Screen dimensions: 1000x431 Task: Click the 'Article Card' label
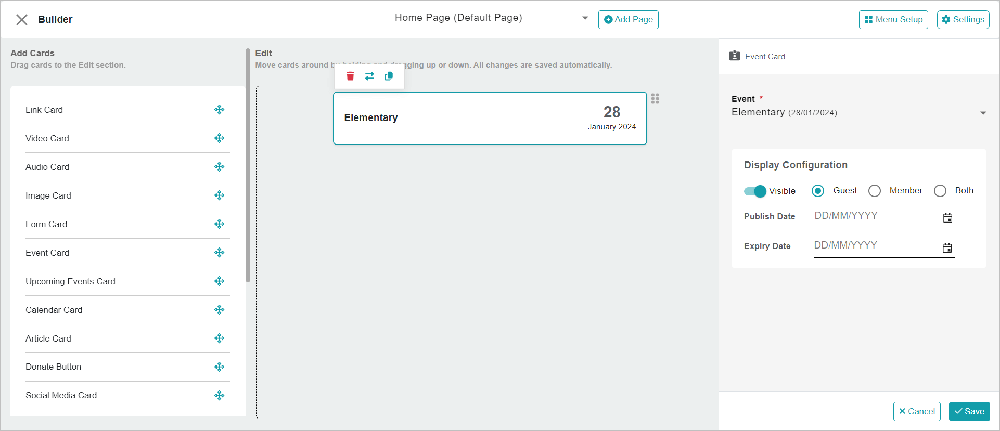coord(48,338)
